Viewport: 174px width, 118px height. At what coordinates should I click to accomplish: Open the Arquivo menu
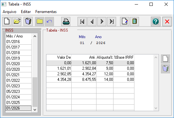tap(9, 12)
